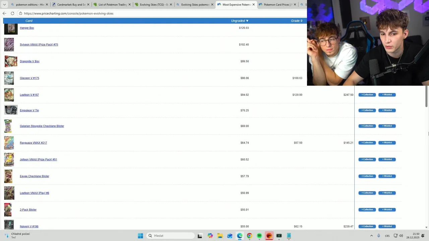Open the Rayquaza VMAX #217 link
The image size is (429, 241).
coord(33,143)
